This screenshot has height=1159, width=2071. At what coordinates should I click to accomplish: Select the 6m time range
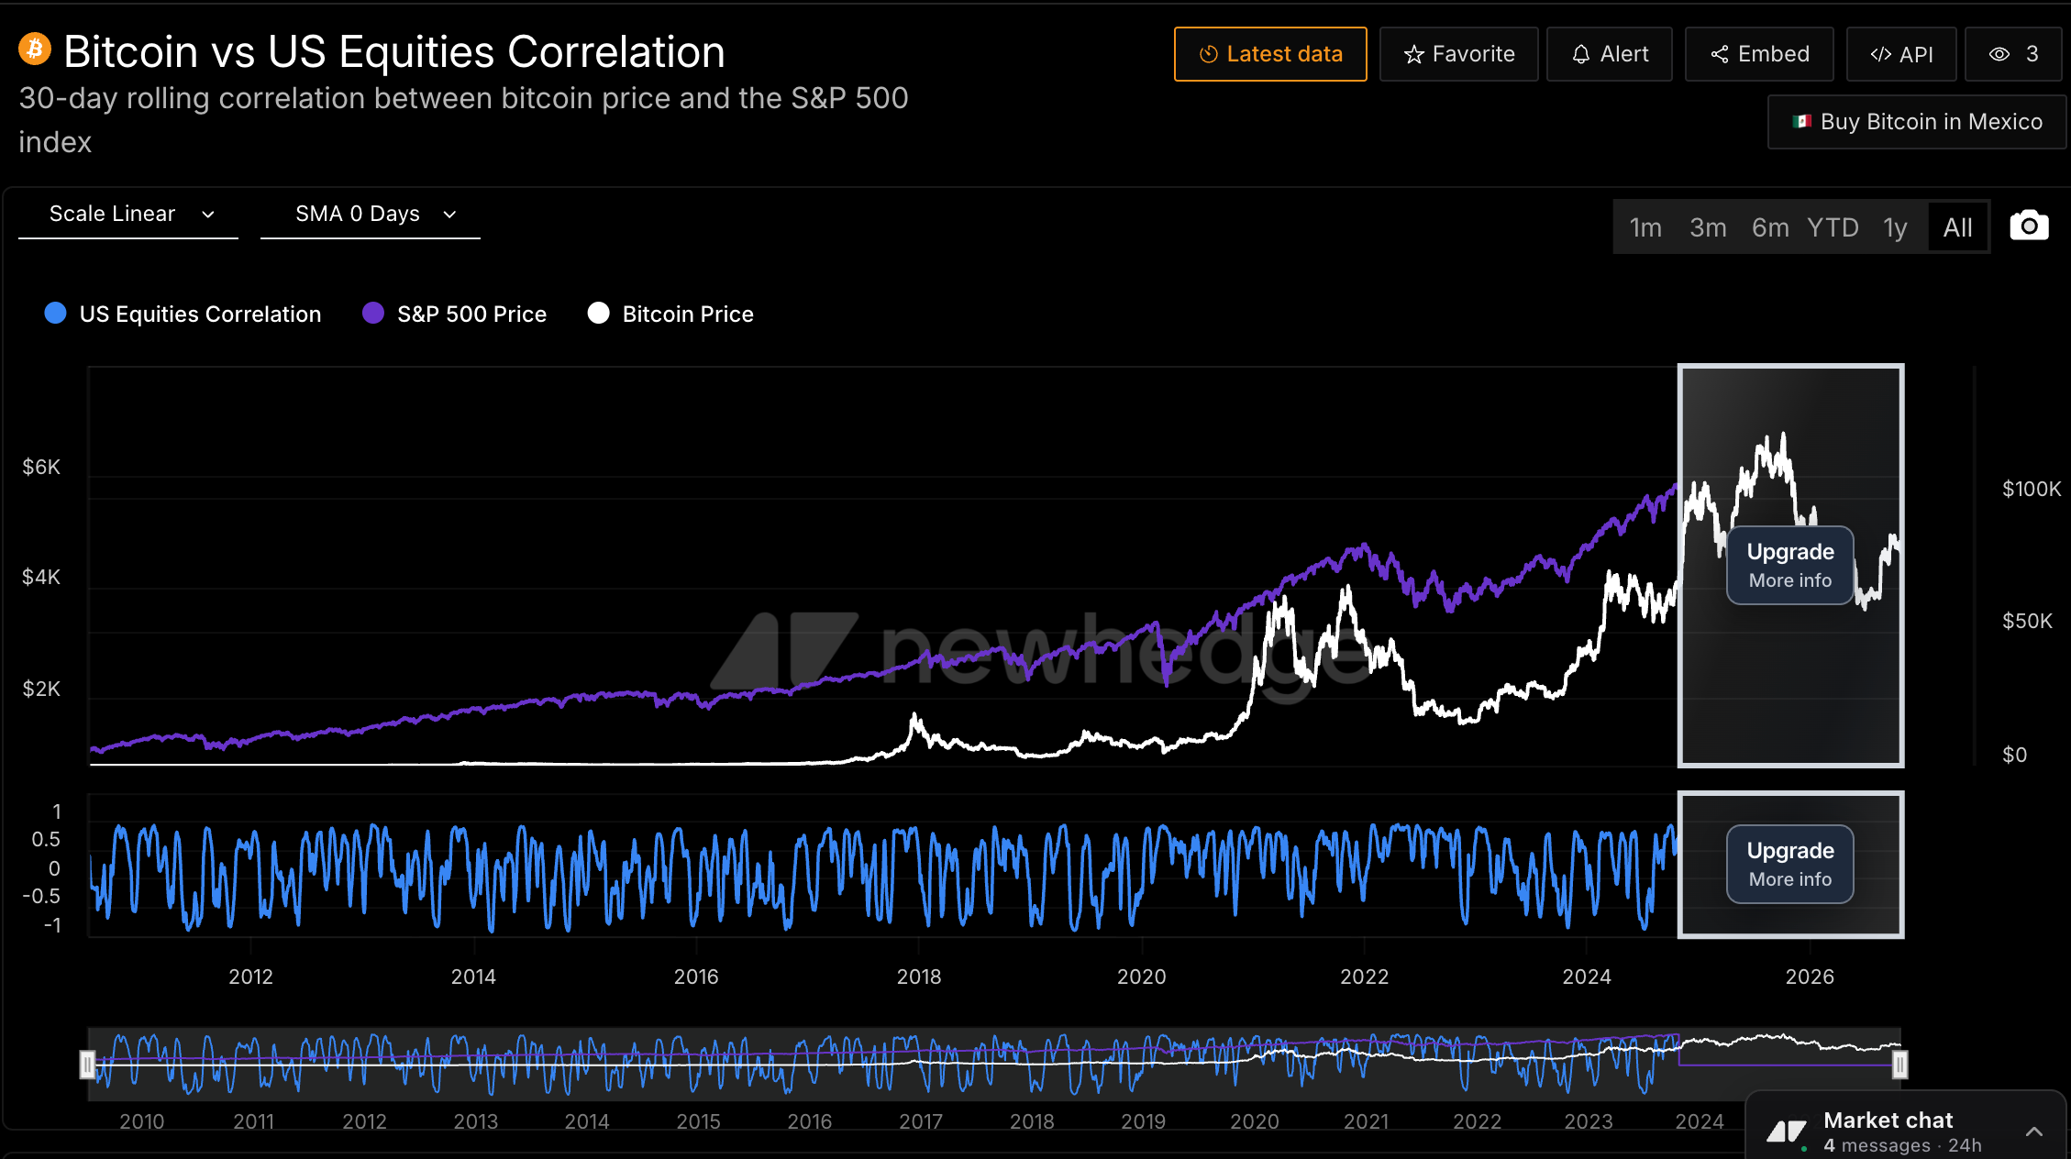(x=1770, y=227)
